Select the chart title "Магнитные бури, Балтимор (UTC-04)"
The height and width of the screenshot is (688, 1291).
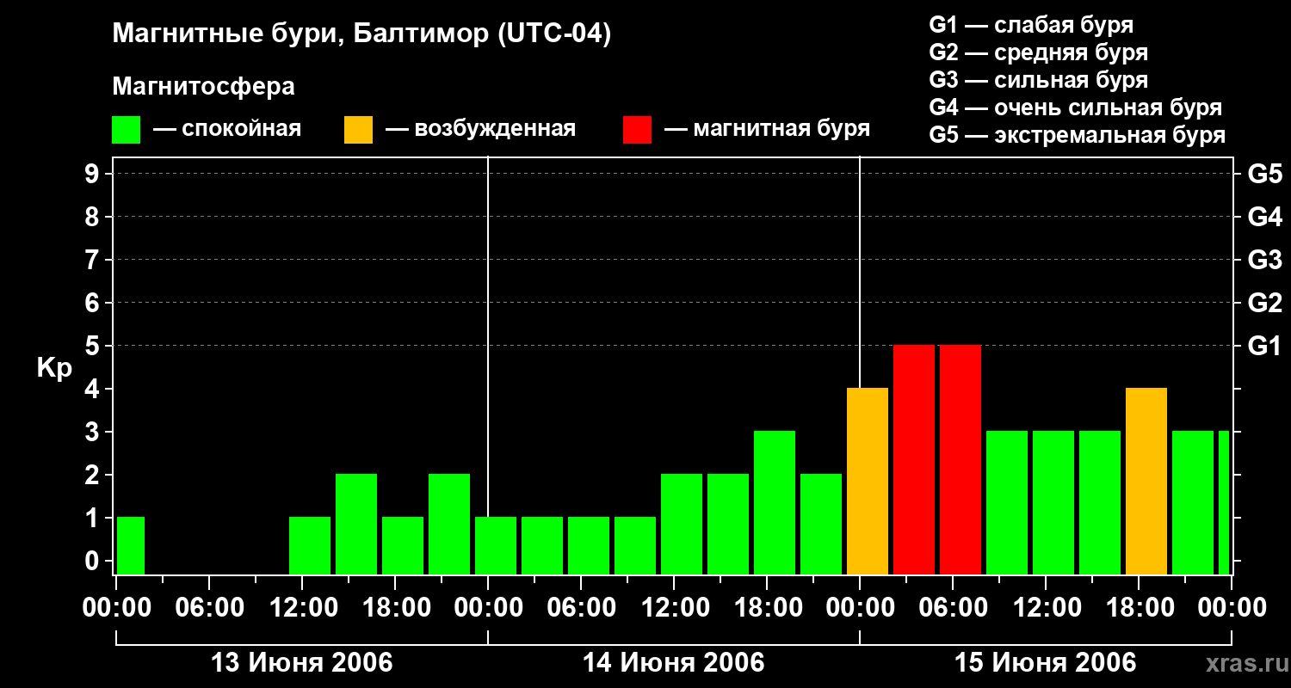point(361,34)
